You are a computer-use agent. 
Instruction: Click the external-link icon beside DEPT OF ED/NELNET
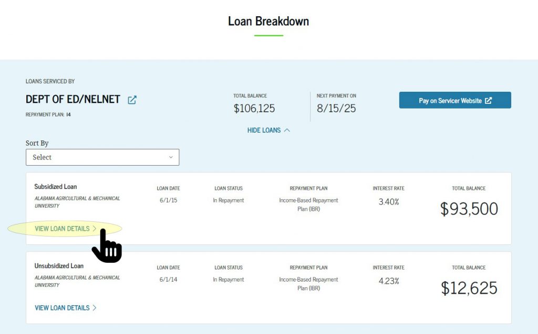[132, 100]
